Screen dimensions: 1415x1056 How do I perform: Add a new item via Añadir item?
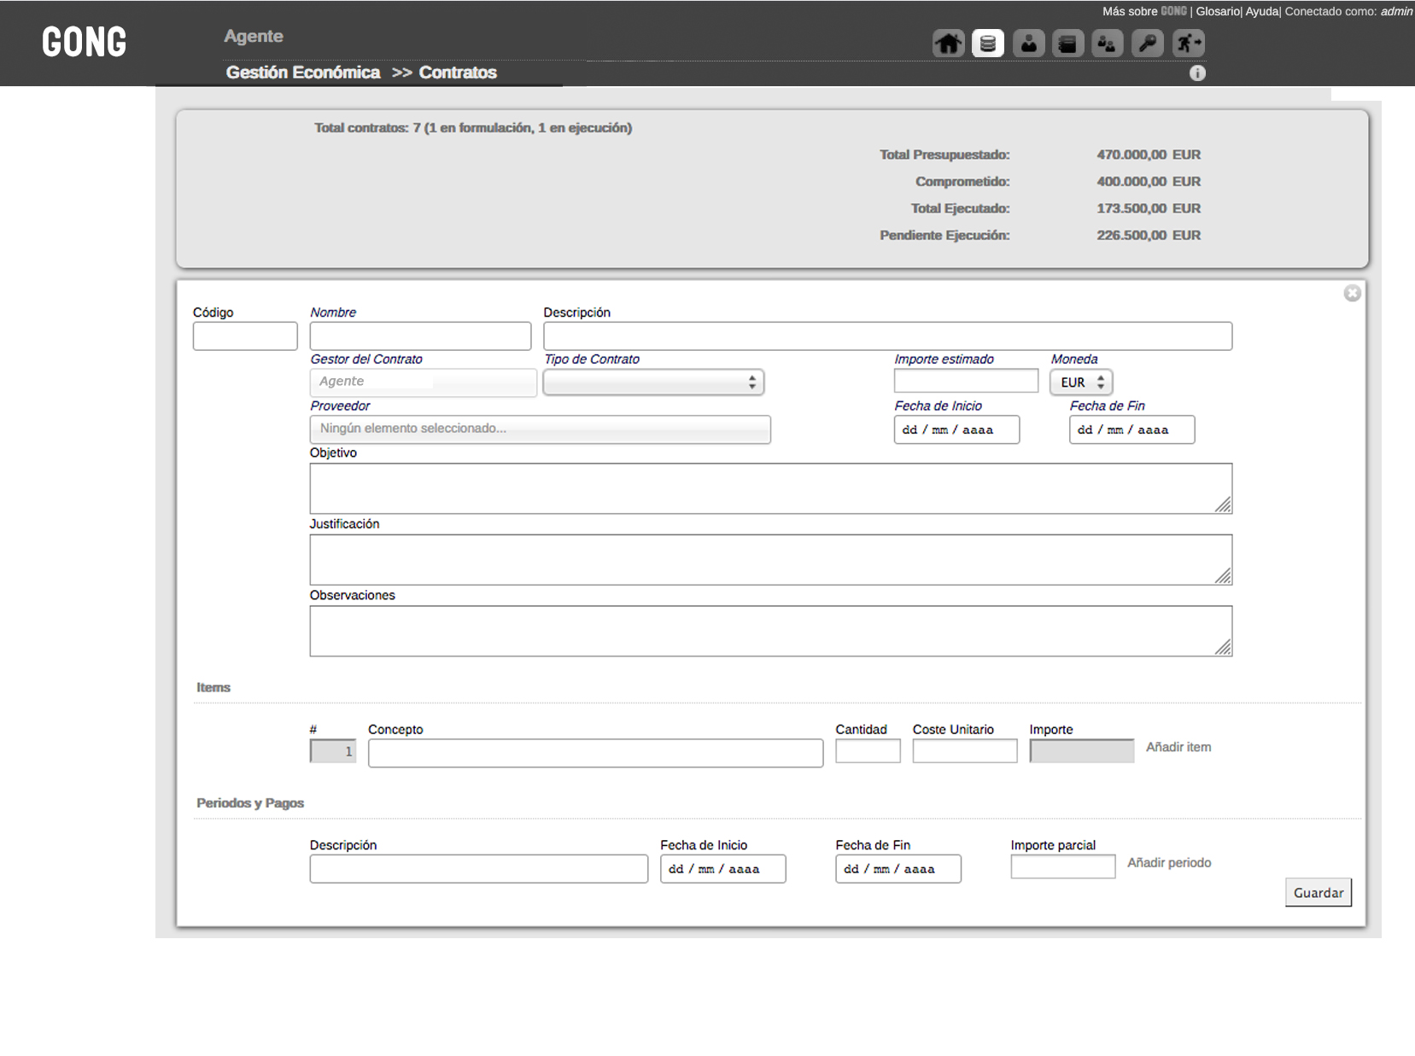1178,747
